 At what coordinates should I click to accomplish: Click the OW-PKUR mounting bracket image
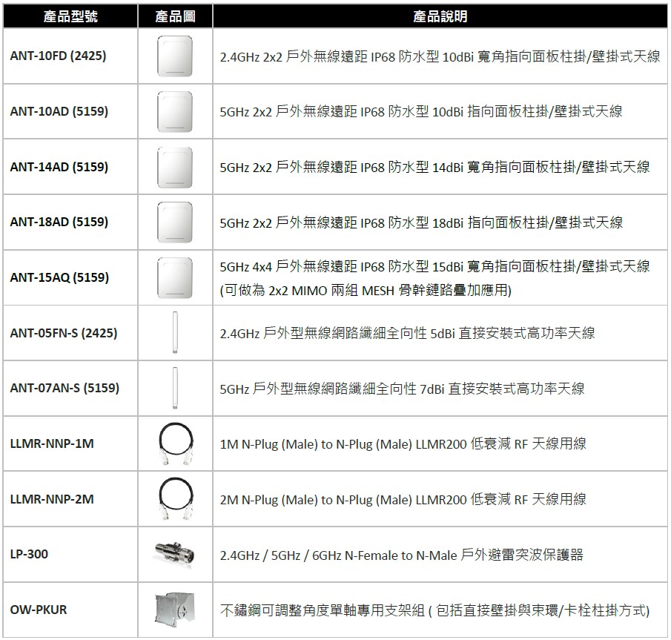click(x=173, y=610)
